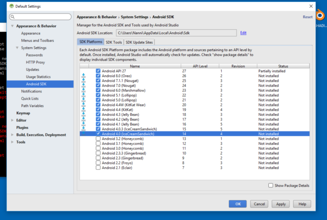Open Updates settings
The width and height of the screenshot is (327, 220).
click(33, 69)
